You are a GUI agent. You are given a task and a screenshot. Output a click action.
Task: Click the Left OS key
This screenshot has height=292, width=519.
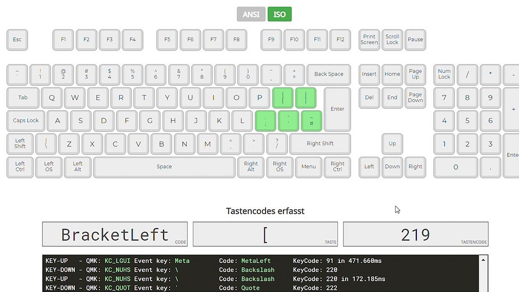click(48, 167)
